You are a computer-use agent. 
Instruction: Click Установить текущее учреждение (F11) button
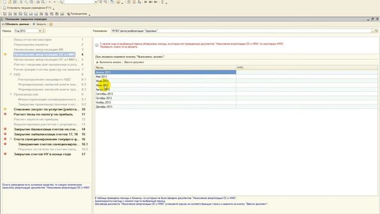point(27,8)
